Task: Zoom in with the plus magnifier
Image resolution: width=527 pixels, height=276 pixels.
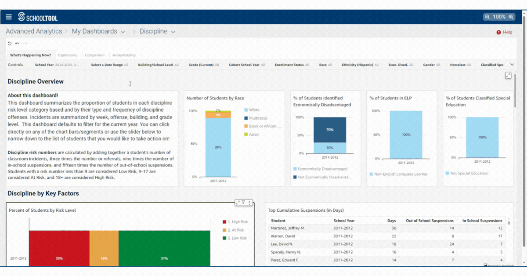Action: click(x=511, y=17)
